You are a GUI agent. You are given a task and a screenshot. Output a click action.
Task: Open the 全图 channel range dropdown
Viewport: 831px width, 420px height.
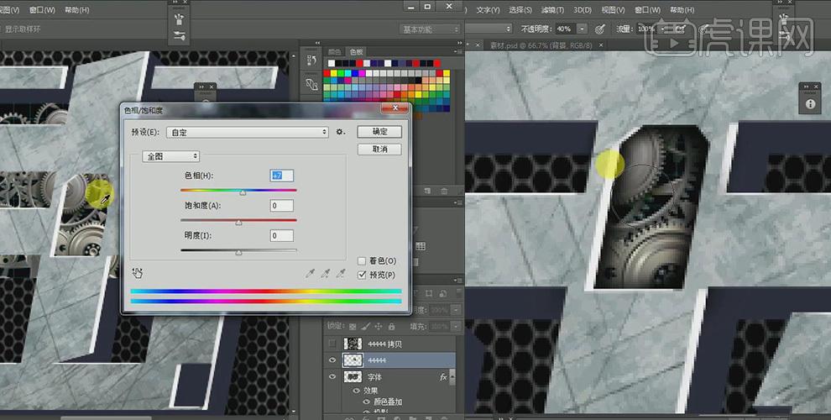pos(171,156)
